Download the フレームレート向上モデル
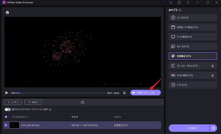 212,66
